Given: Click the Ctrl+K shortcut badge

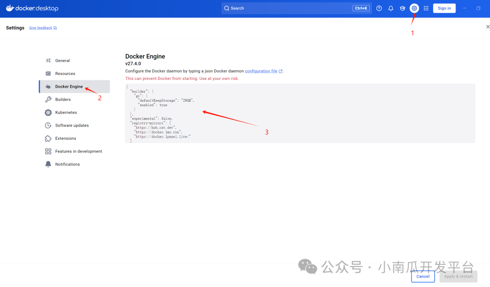Looking at the screenshot, I should click(x=361, y=9).
